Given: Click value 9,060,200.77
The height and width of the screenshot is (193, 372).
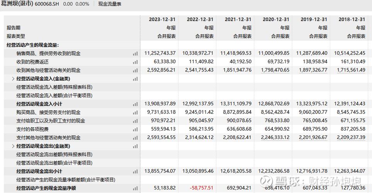Looking at the screenshot, I should pos(313,112).
